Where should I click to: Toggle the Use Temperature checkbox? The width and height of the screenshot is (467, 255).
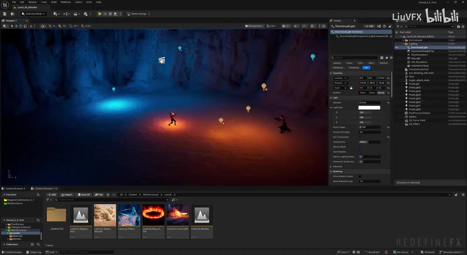[x=360, y=137]
